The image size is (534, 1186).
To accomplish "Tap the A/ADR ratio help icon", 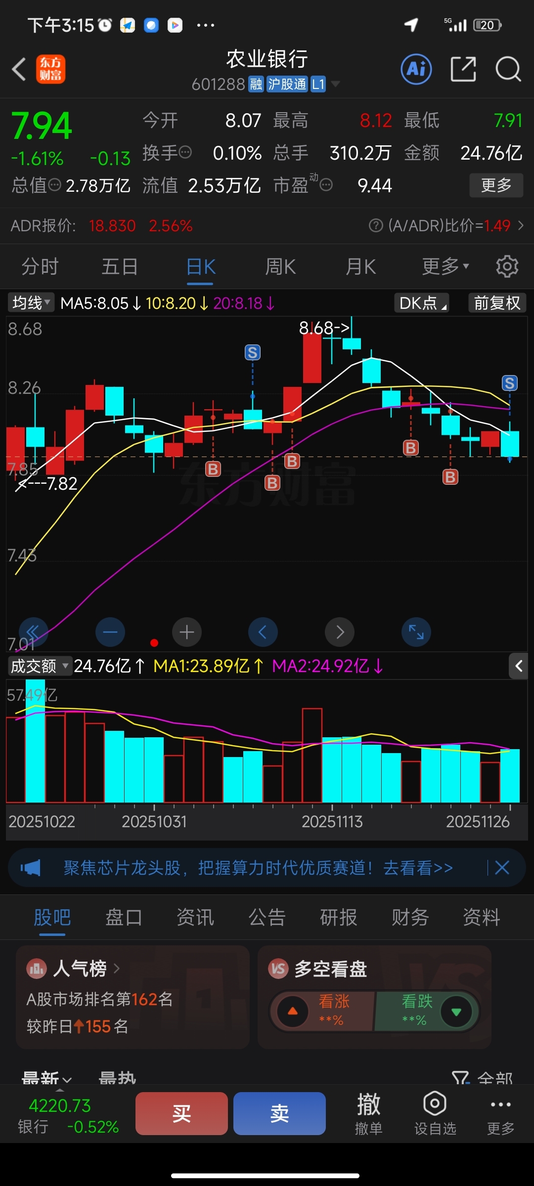I will pos(376,226).
